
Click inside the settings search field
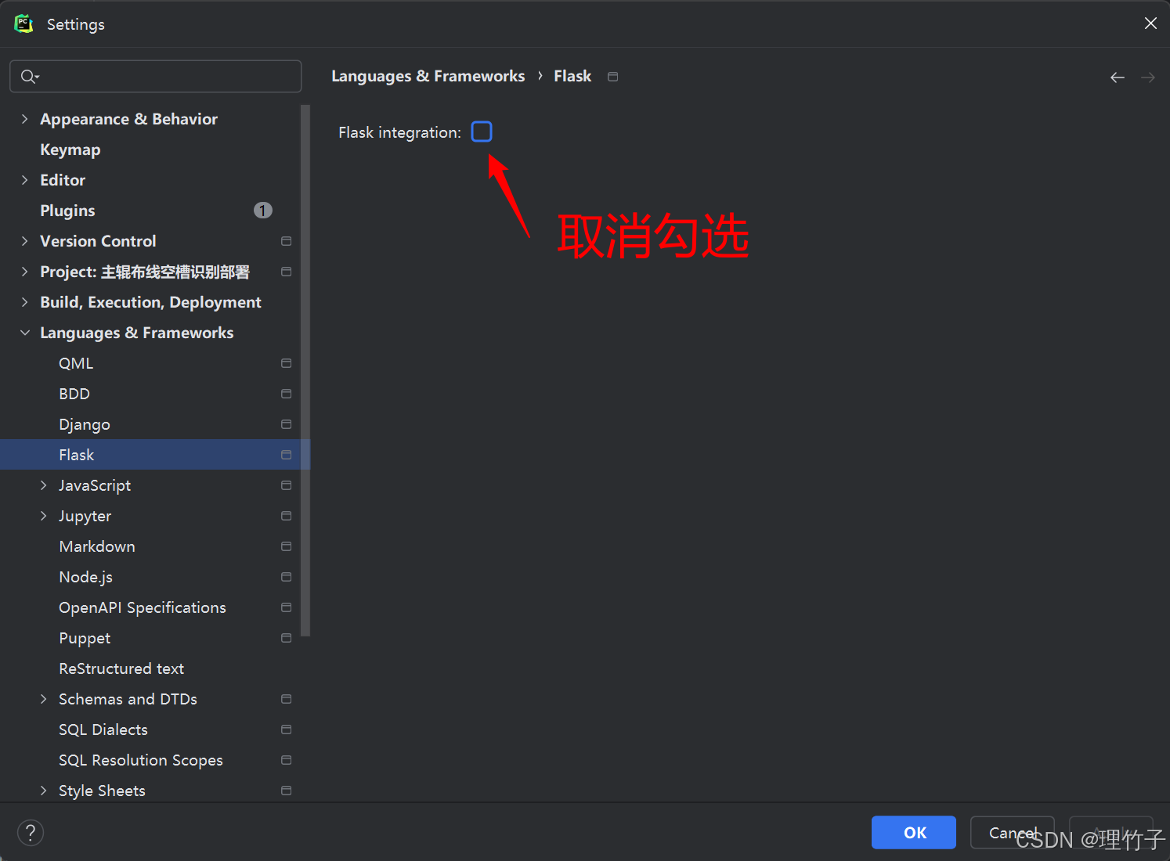pyautogui.click(x=156, y=76)
